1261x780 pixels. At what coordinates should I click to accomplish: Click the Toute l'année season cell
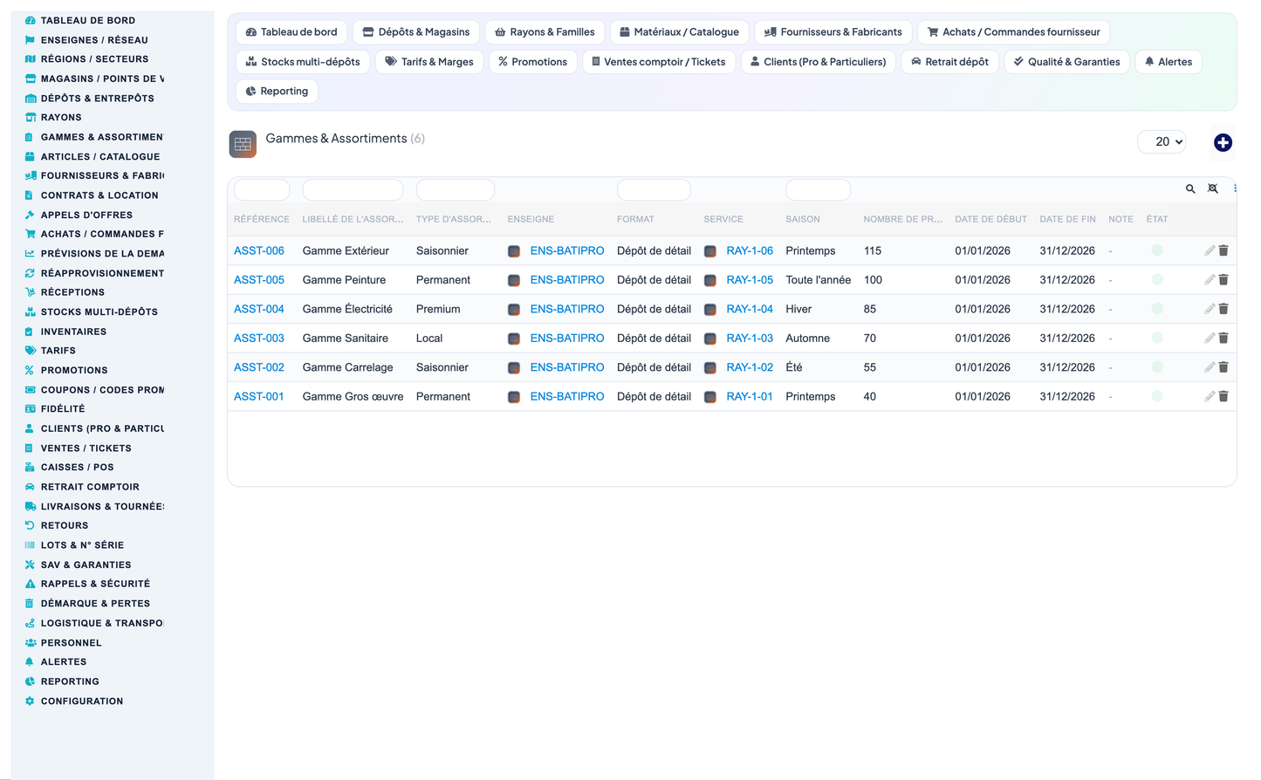[818, 280]
